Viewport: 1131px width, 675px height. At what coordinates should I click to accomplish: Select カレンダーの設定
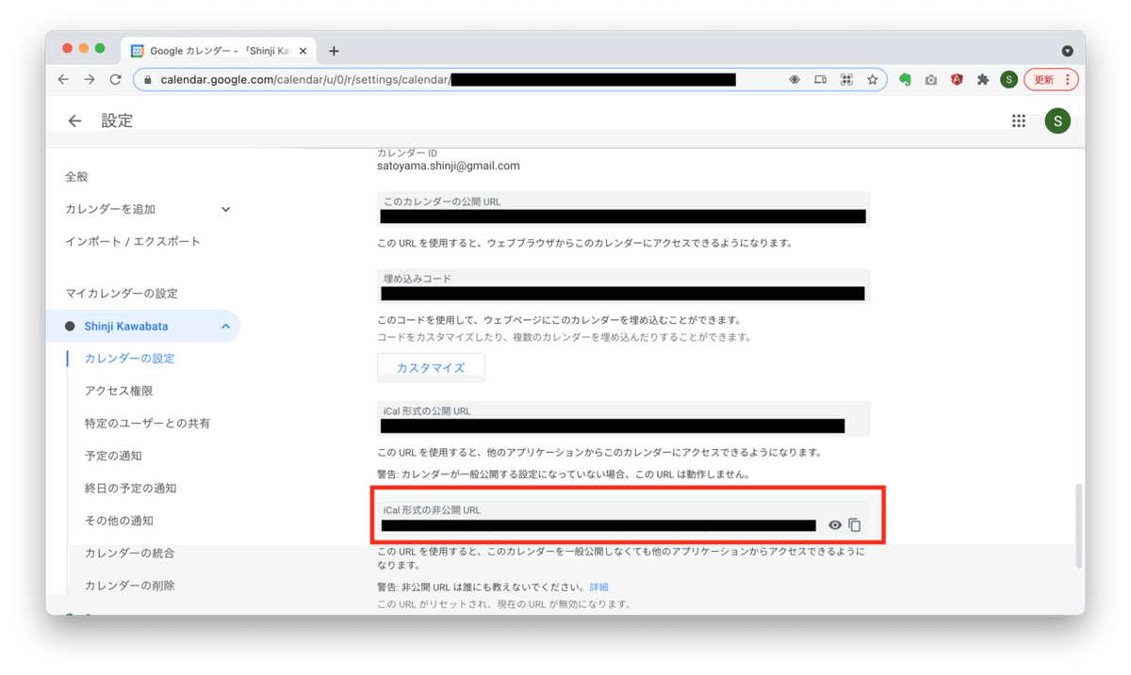click(130, 358)
